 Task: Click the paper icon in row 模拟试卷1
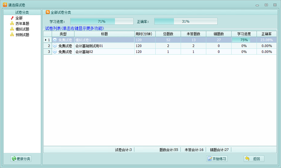click(x=55, y=40)
